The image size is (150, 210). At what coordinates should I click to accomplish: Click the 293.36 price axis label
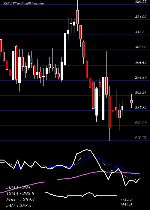click(140, 92)
